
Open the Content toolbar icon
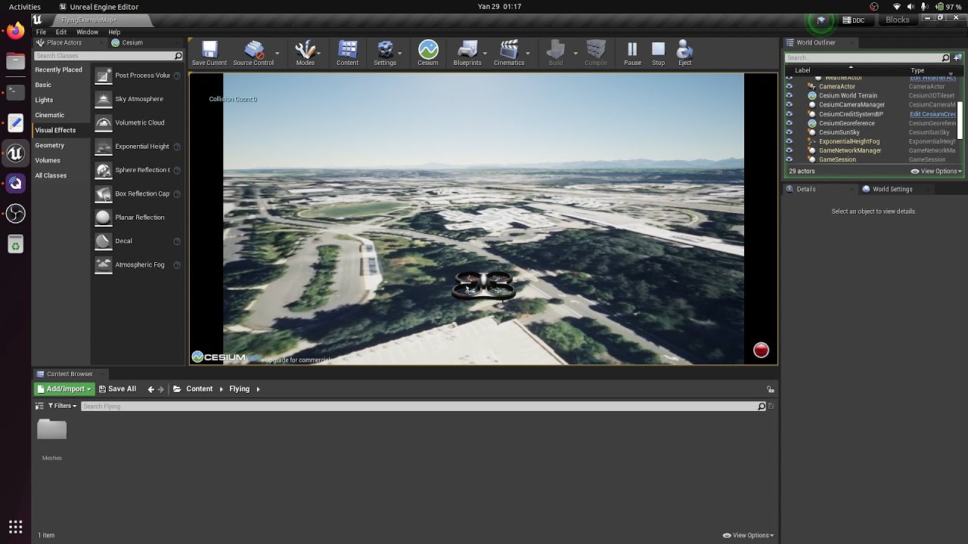(347, 53)
